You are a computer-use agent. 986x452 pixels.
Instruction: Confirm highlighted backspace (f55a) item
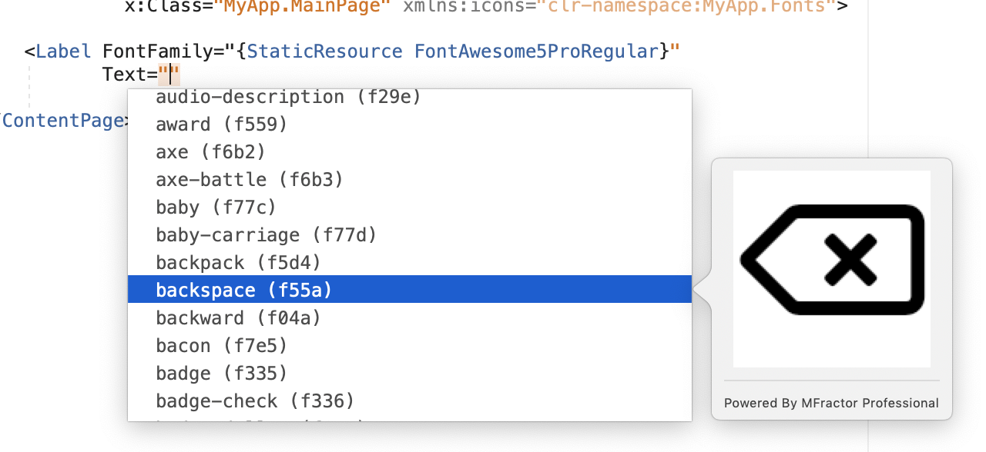[x=409, y=291]
